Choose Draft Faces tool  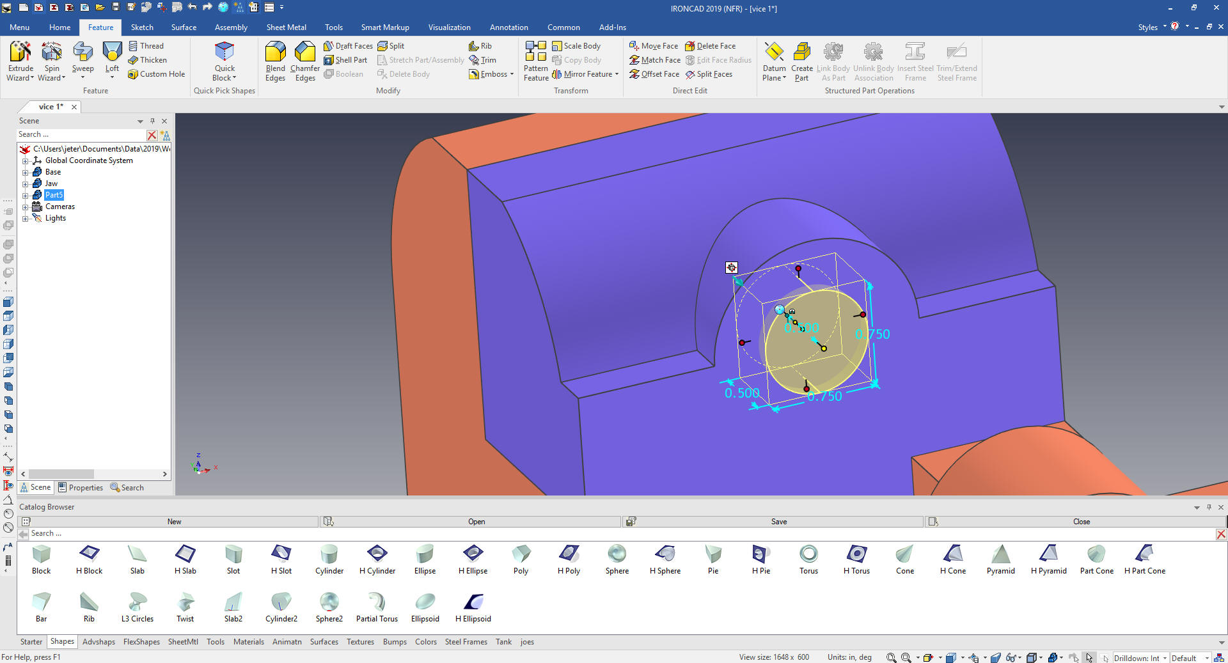[x=348, y=46]
